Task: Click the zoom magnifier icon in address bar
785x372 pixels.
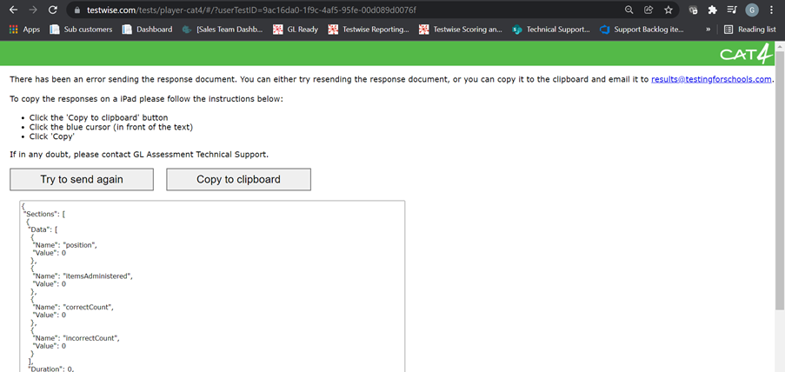Action: [x=629, y=10]
